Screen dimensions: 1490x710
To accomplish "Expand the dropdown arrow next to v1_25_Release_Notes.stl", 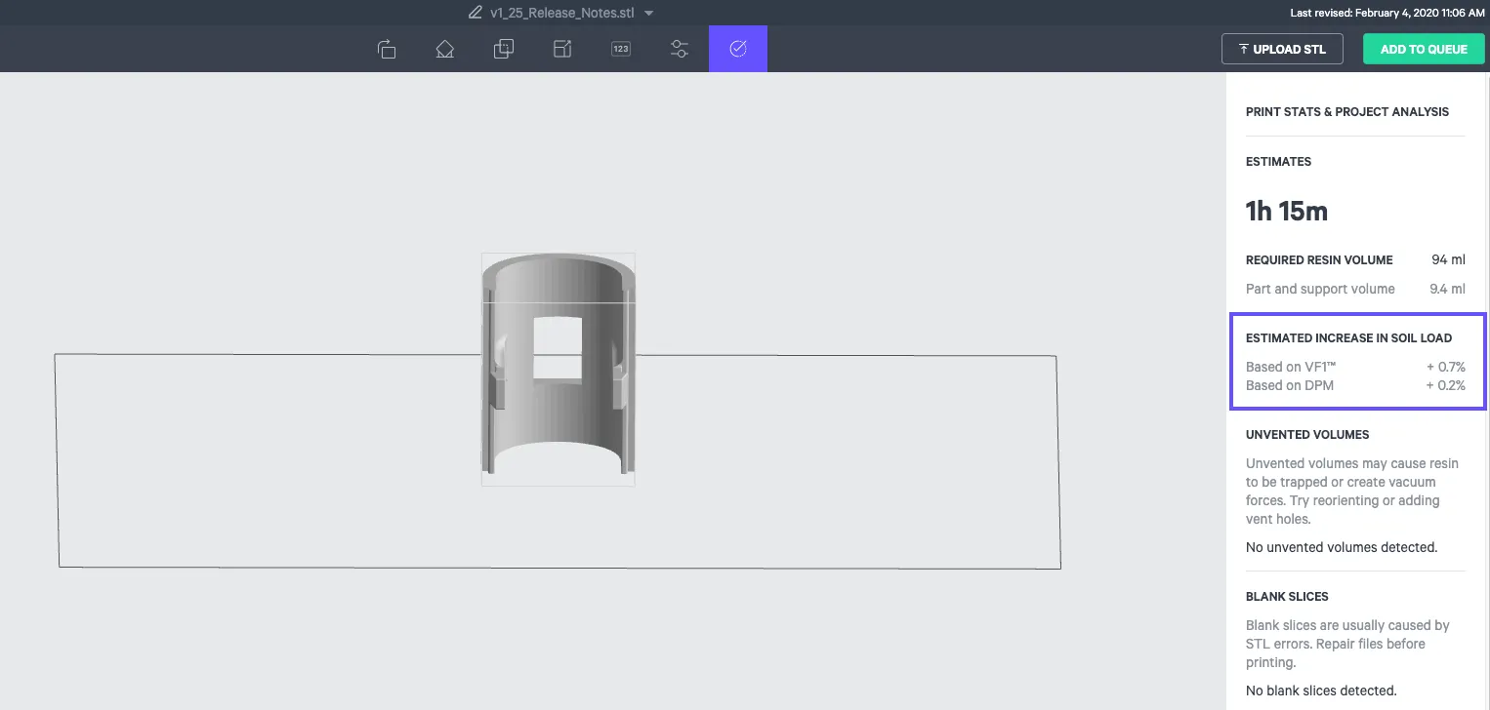I will click(649, 14).
